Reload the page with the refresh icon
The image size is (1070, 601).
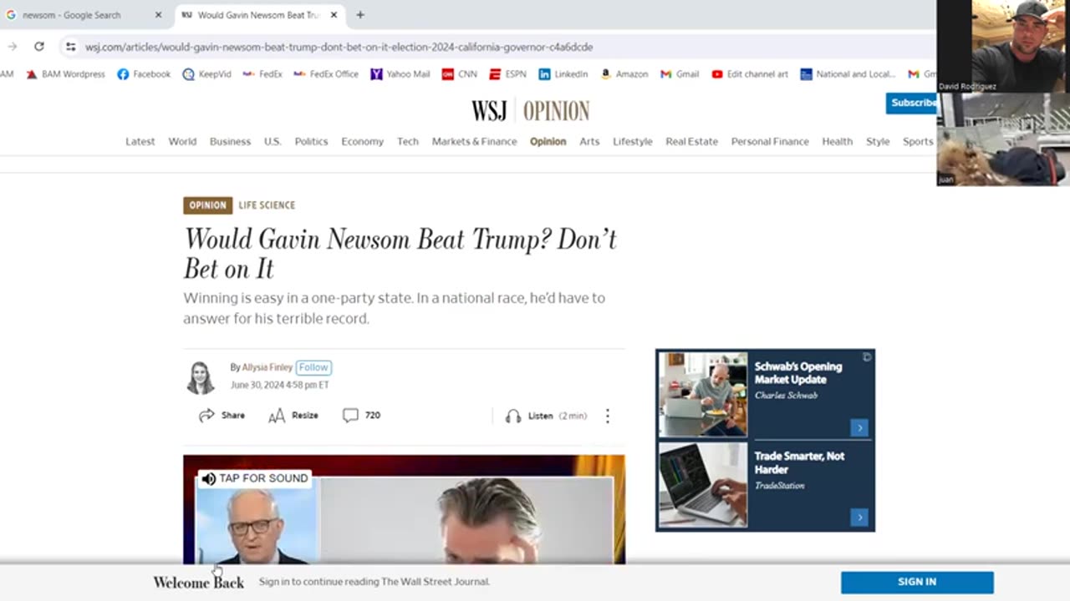point(38,47)
